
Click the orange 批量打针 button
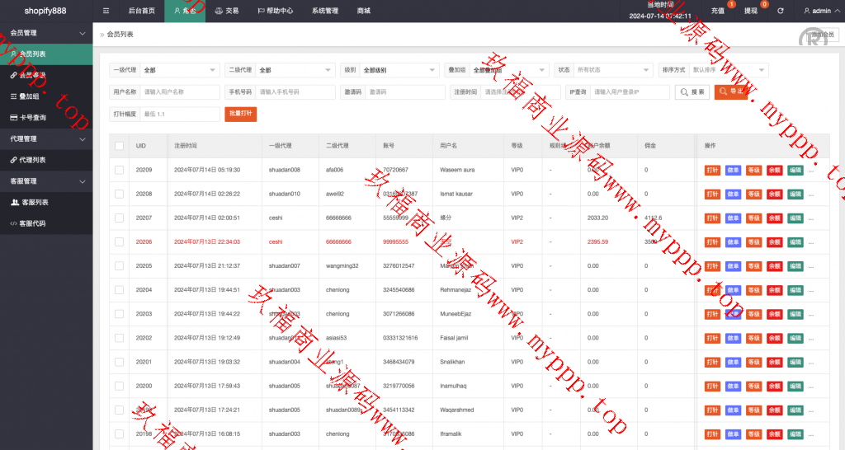(x=241, y=114)
